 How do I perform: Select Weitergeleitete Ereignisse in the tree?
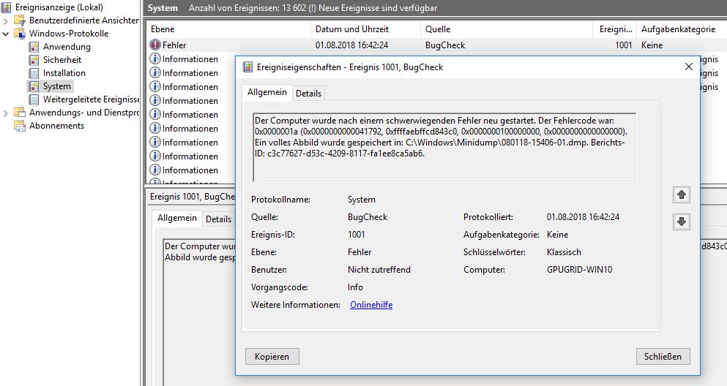[91, 99]
